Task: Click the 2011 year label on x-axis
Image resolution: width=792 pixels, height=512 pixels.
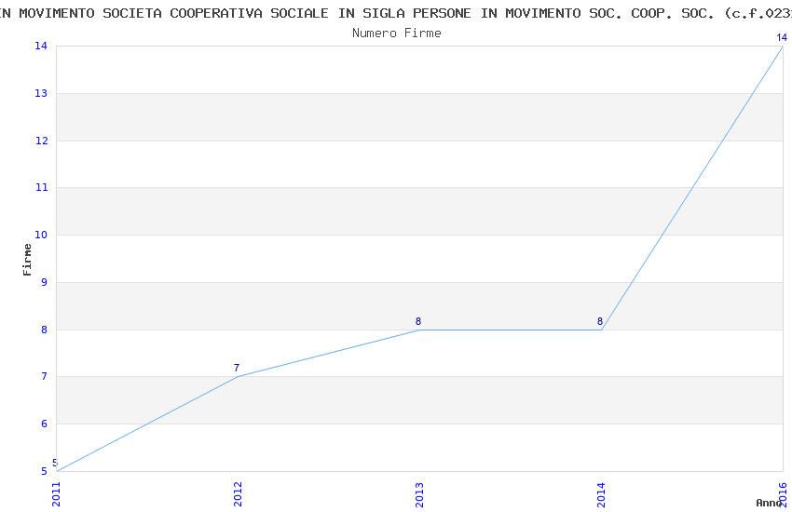Action: [x=57, y=492]
